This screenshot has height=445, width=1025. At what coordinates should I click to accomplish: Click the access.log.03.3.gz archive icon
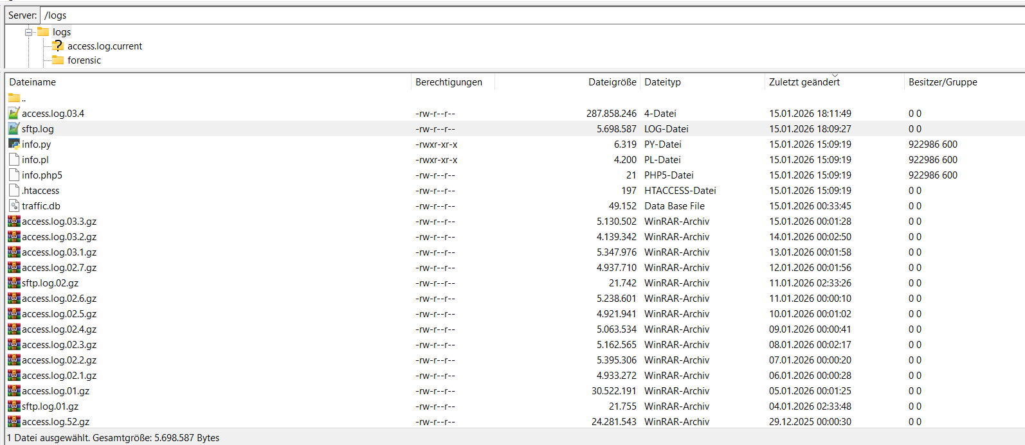14,222
